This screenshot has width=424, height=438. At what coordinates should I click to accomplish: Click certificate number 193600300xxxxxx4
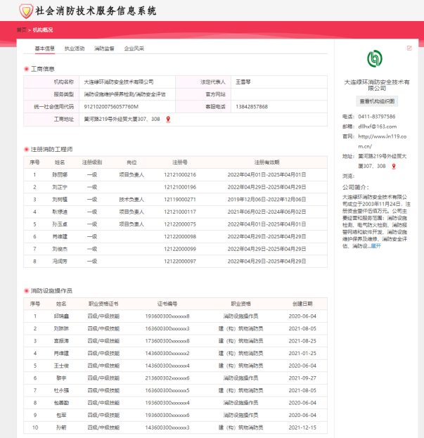click(167, 403)
